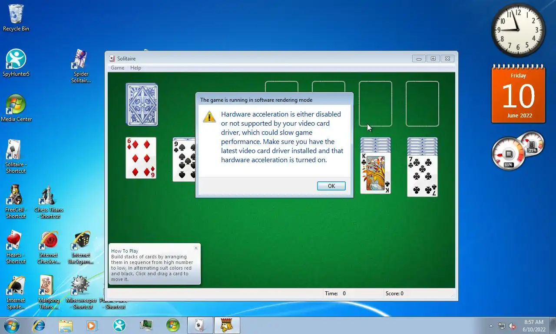Click the Show desktop button at the taskbar end

(553, 325)
